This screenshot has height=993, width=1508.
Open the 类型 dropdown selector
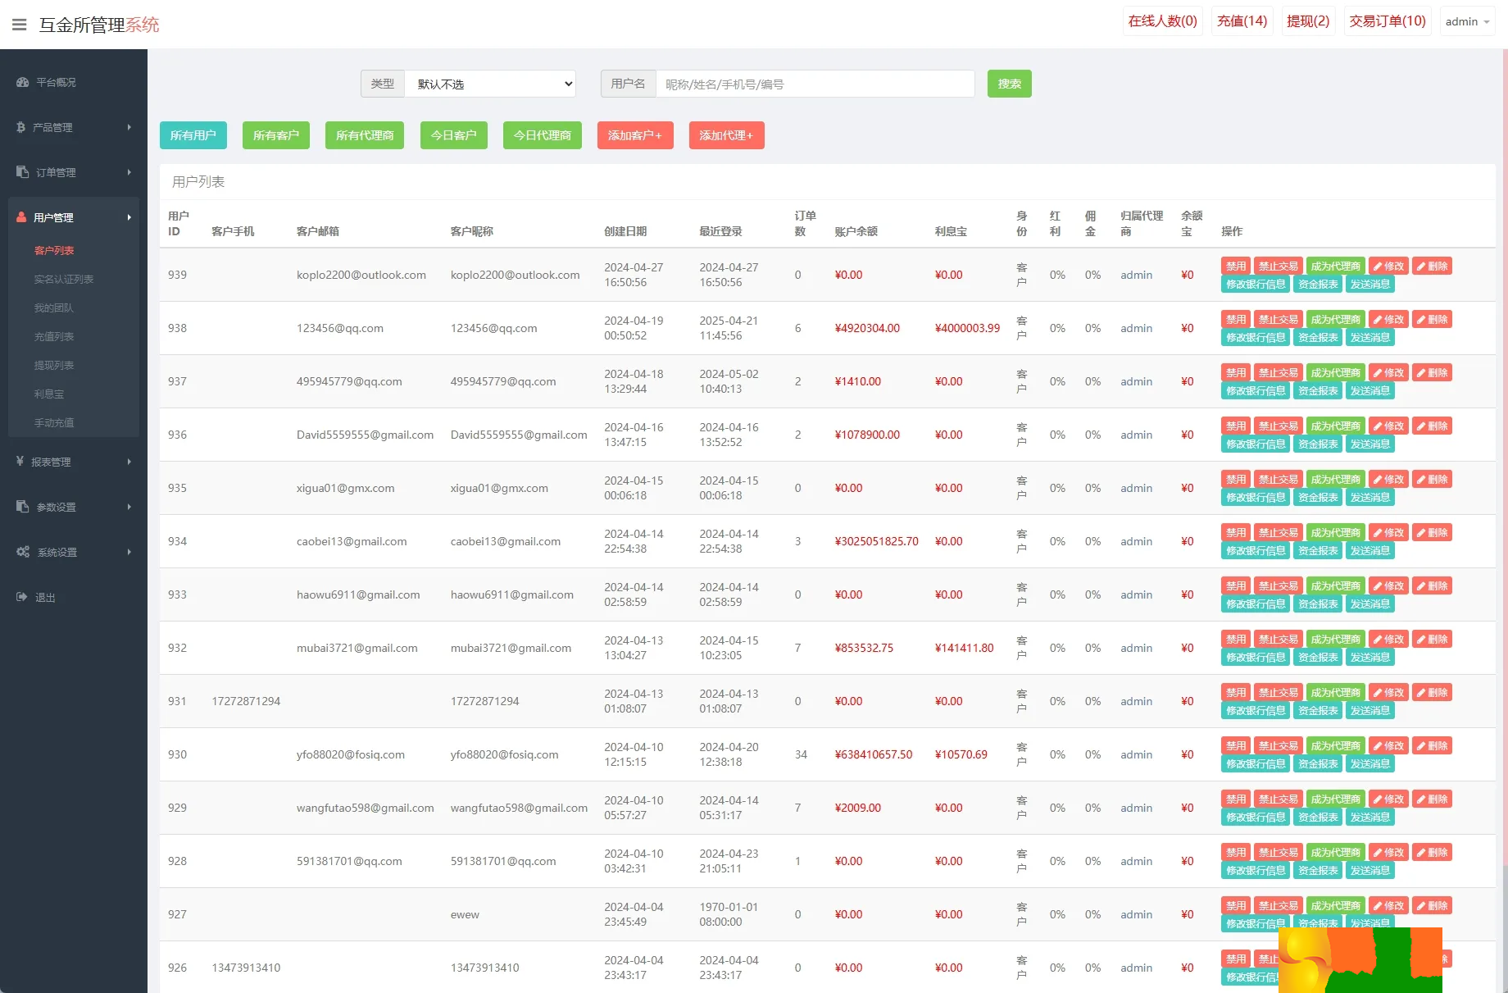pyautogui.click(x=490, y=84)
